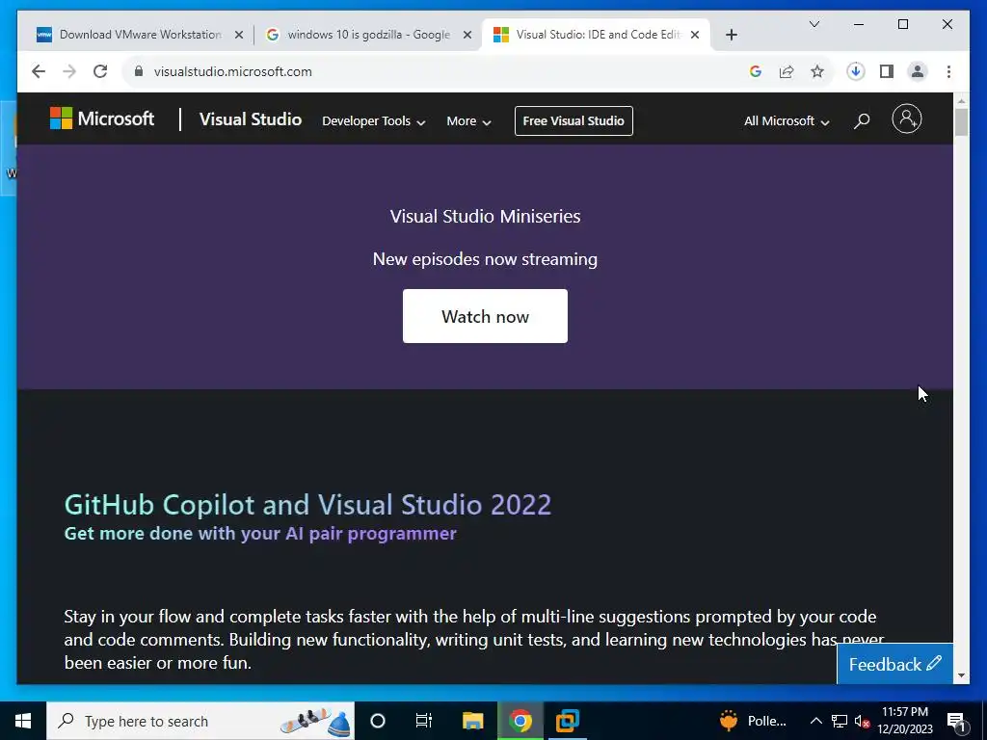Toggle the Chrome side panel icon
Viewport: 987px width, 740px height.
point(887,71)
